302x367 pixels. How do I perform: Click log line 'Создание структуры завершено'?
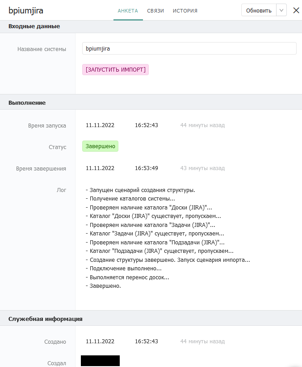168,260
